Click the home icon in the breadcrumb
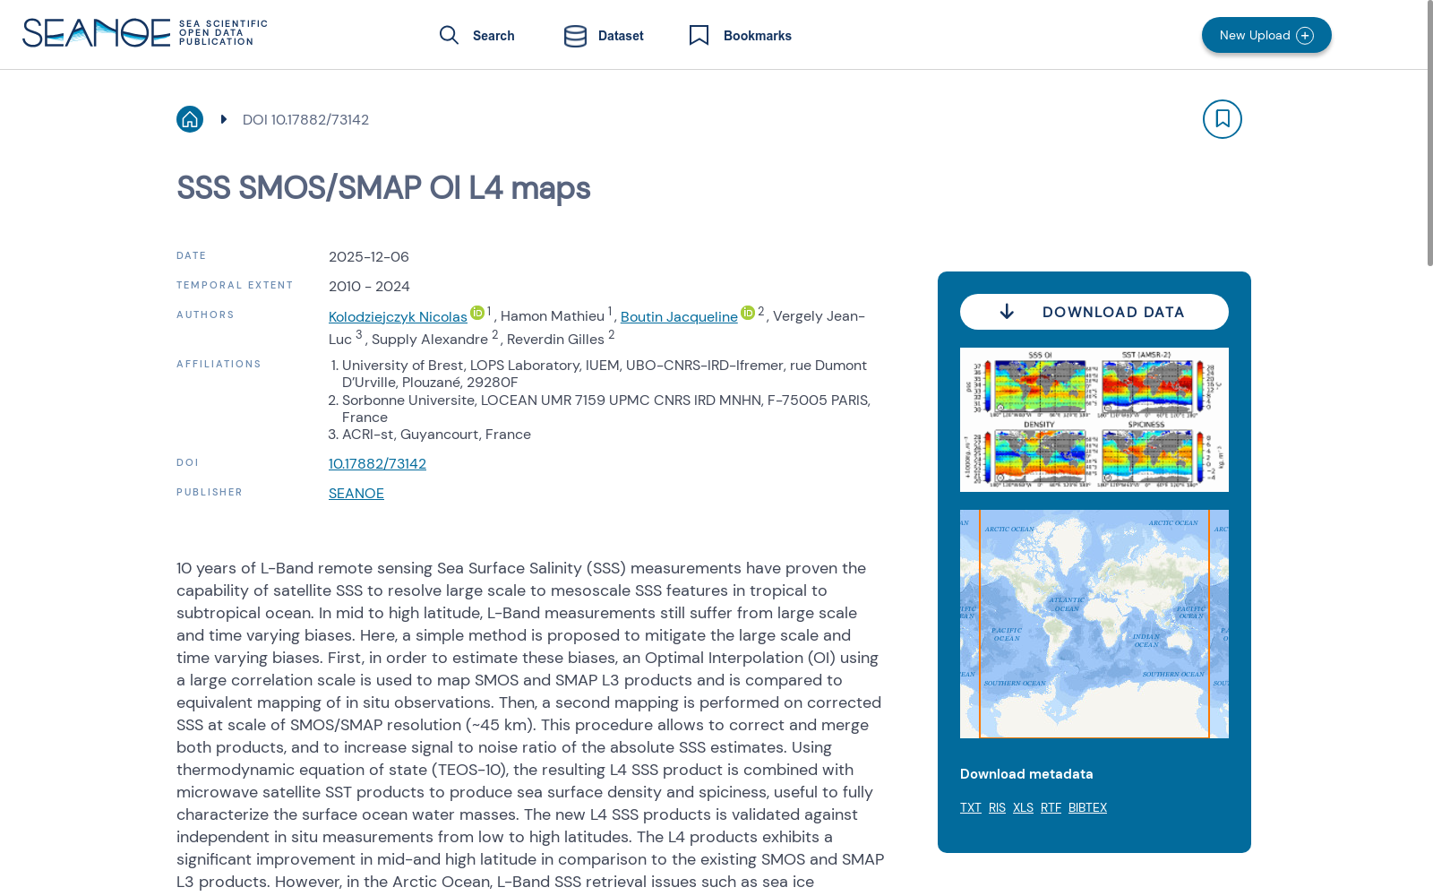1433x896 pixels. tap(189, 118)
